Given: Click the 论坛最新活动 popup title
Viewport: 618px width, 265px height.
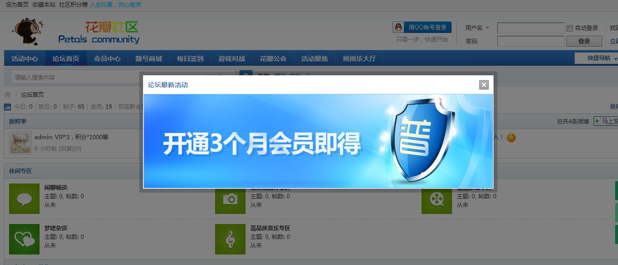Looking at the screenshot, I should coord(168,85).
